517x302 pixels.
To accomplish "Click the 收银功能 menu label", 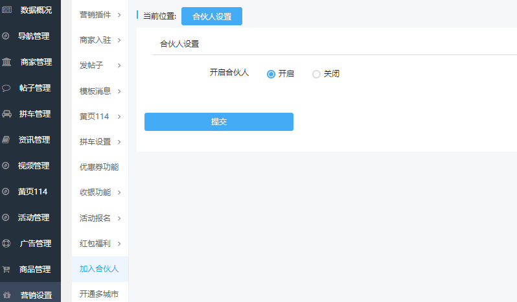I will click(95, 192).
